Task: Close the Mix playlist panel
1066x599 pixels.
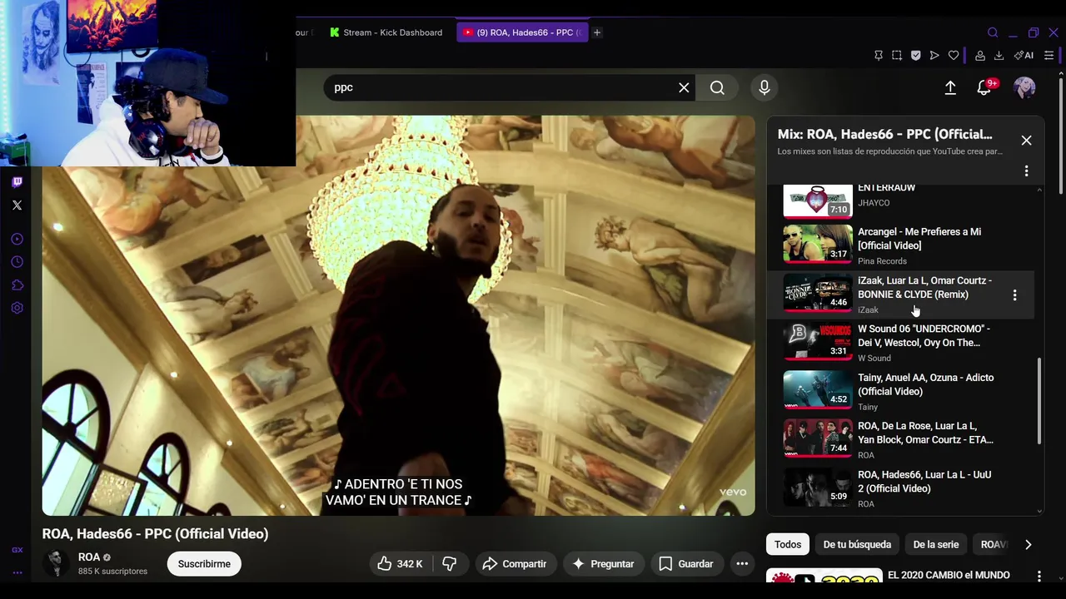Action: pyautogui.click(x=1026, y=141)
